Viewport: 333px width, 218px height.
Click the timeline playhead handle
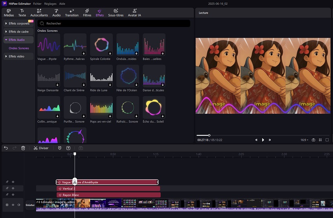[75, 154]
